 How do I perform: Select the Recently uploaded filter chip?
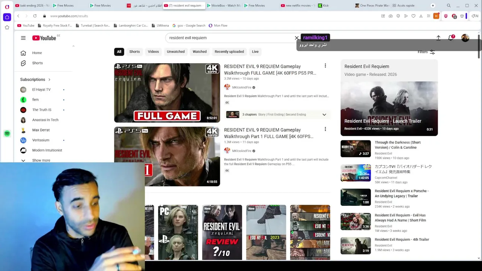pos(229,52)
